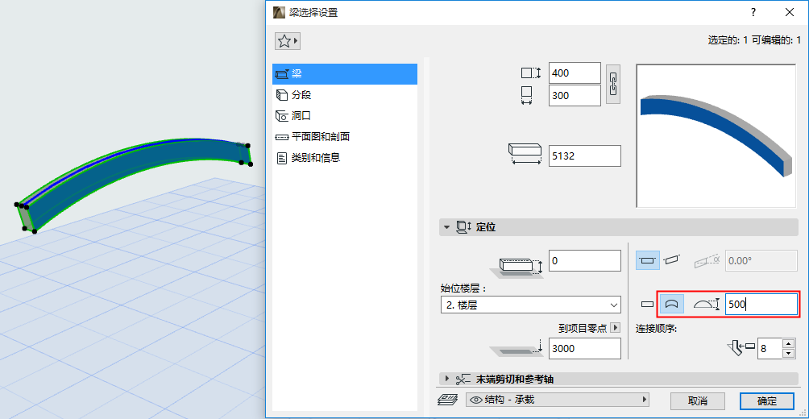
Task: Select the 梁 settings page
Action: [x=345, y=74]
